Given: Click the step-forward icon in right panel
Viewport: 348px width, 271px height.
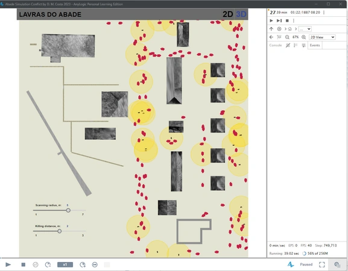Looking at the screenshot, I should pyautogui.click(x=279, y=20).
